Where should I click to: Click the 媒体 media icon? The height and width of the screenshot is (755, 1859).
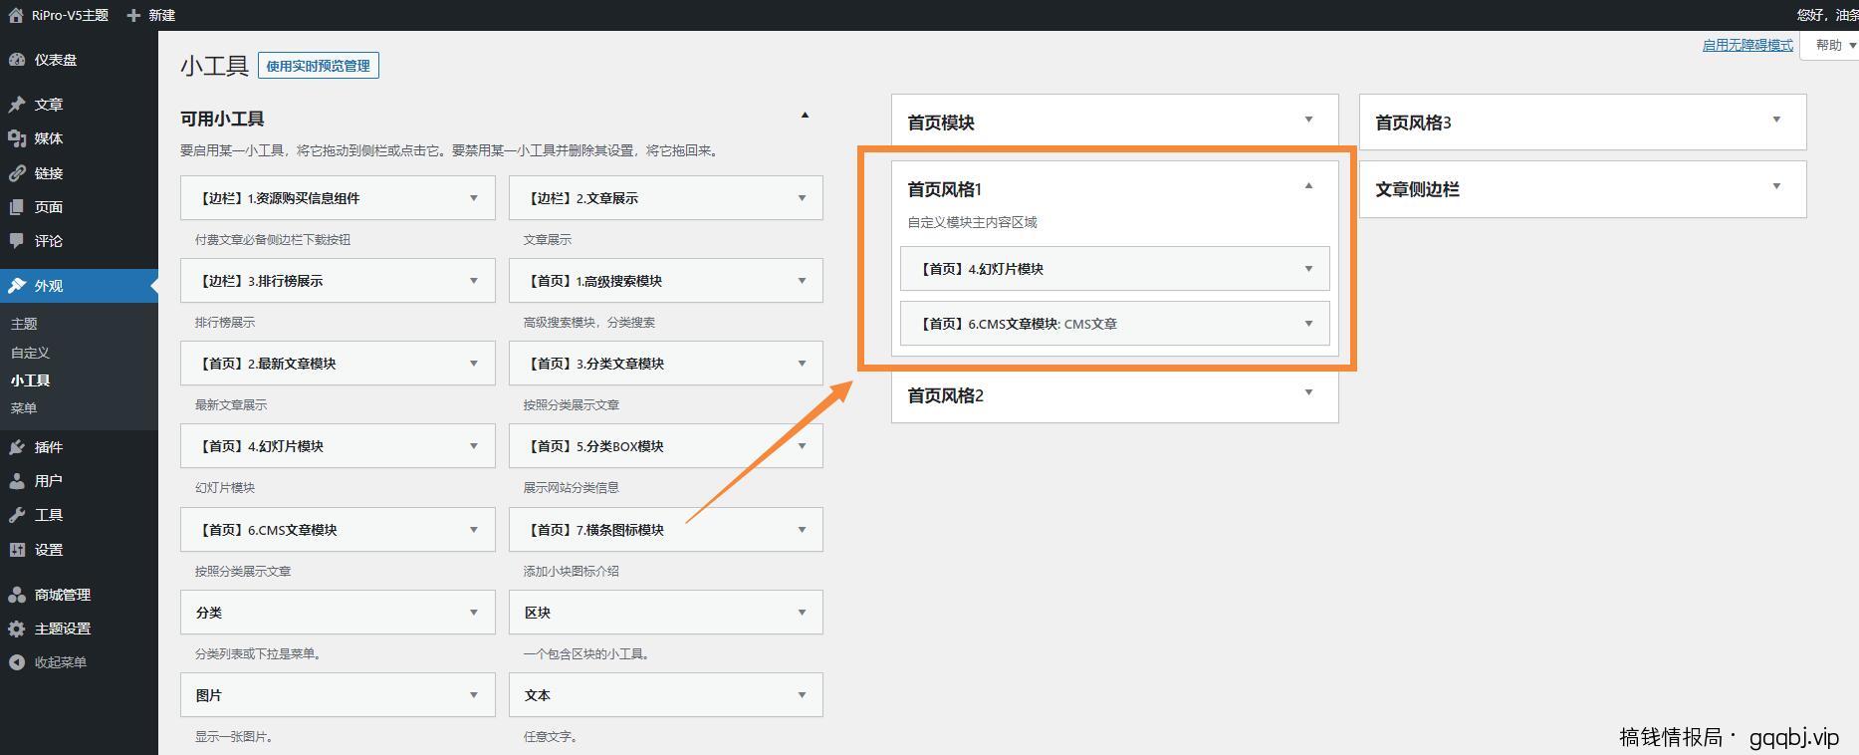(17, 138)
